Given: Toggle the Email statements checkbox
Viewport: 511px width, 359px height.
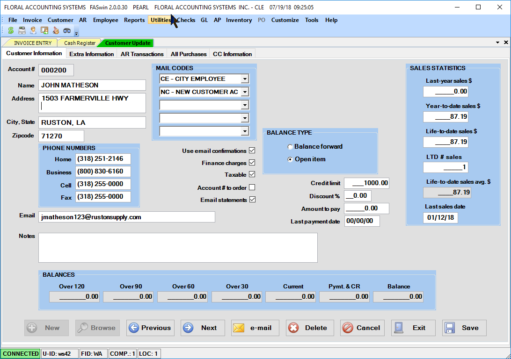Looking at the screenshot, I should point(252,200).
